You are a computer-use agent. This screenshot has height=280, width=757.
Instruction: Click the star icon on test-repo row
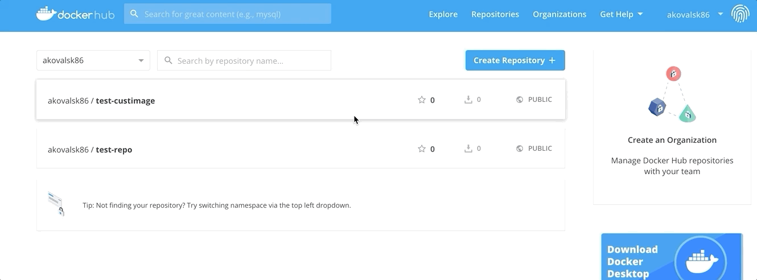pos(422,149)
